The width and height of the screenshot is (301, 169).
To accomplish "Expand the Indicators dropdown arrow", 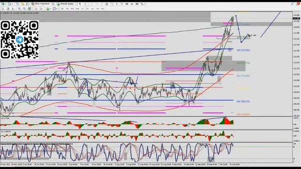I will pos(50,8).
